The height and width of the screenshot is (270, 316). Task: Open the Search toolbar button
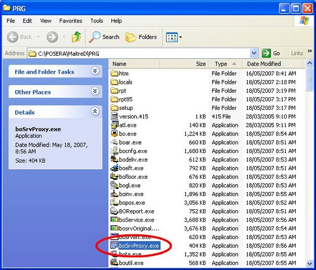point(104,37)
